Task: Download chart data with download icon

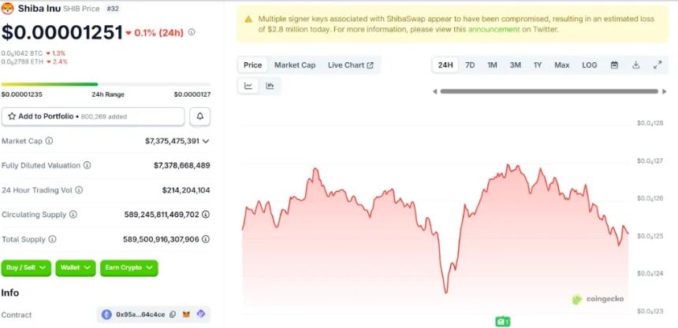Action: [635, 65]
